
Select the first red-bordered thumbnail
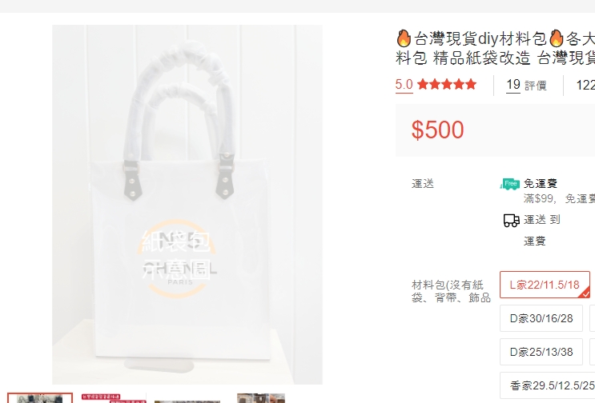(40, 398)
